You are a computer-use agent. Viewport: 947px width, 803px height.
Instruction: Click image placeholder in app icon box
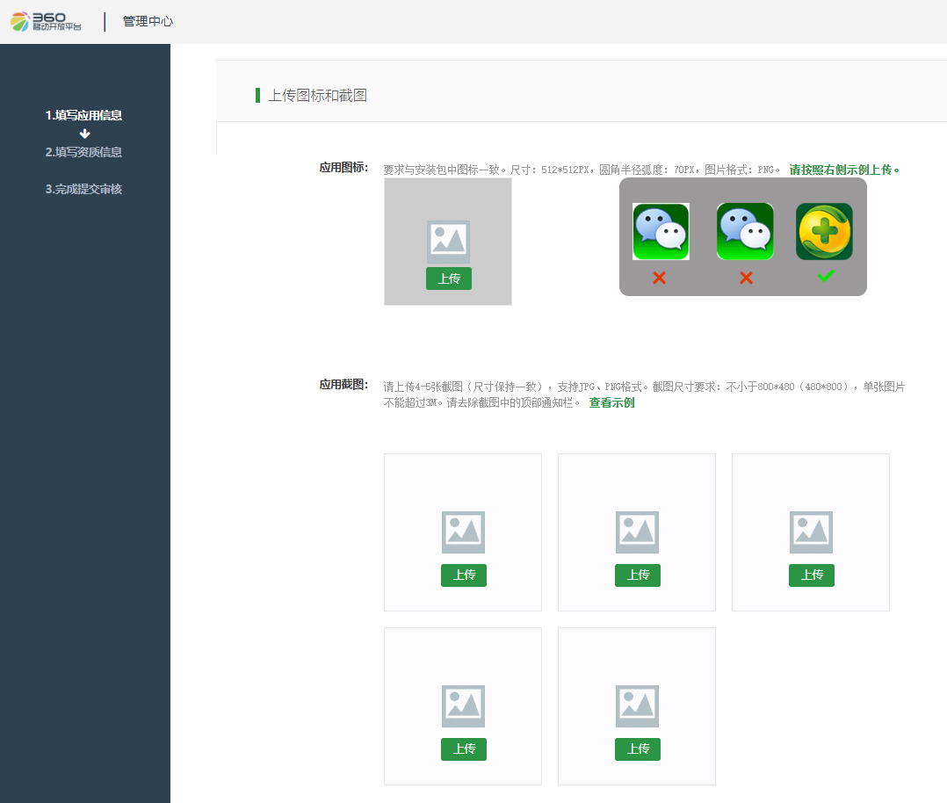(x=449, y=242)
